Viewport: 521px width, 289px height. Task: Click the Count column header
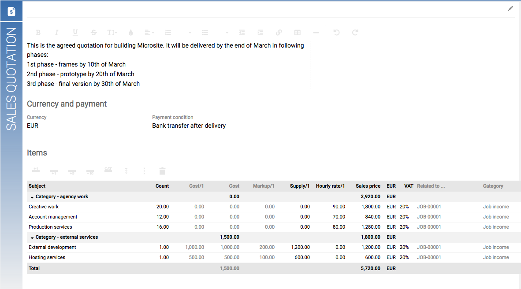pyautogui.click(x=162, y=186)
